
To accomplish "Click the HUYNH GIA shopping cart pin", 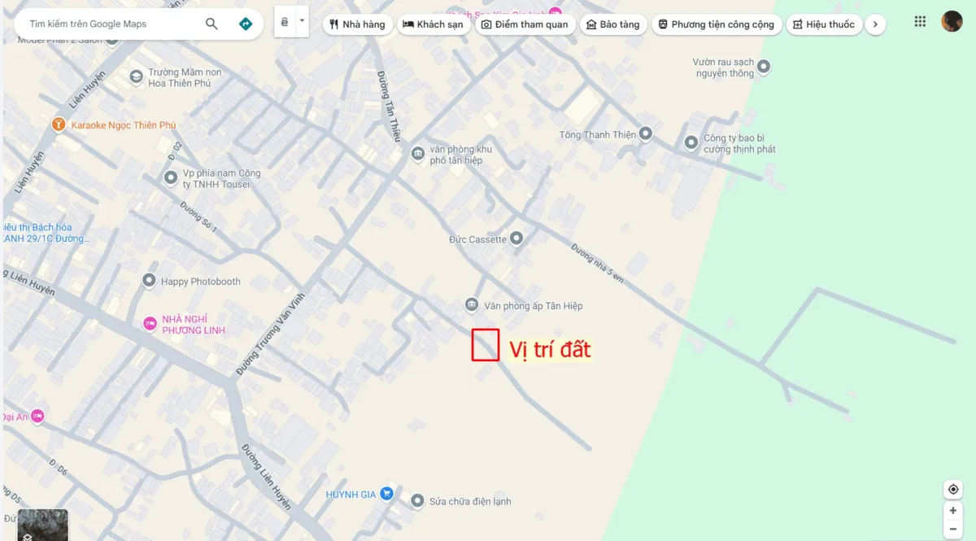I will tap(387, 493).
